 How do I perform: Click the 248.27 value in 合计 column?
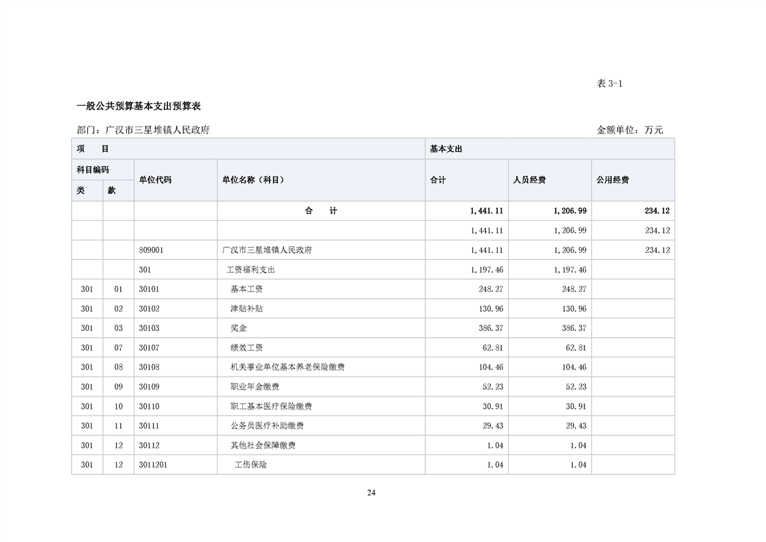[x=490, y=289]
